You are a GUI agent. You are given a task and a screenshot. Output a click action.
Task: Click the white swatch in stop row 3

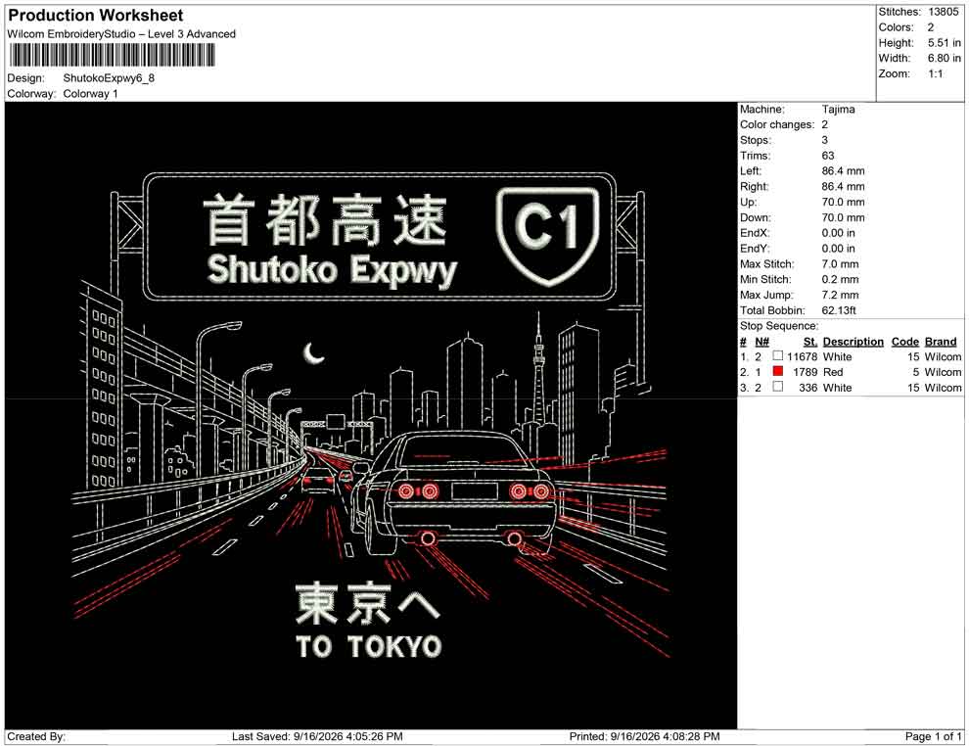[778, 387]
